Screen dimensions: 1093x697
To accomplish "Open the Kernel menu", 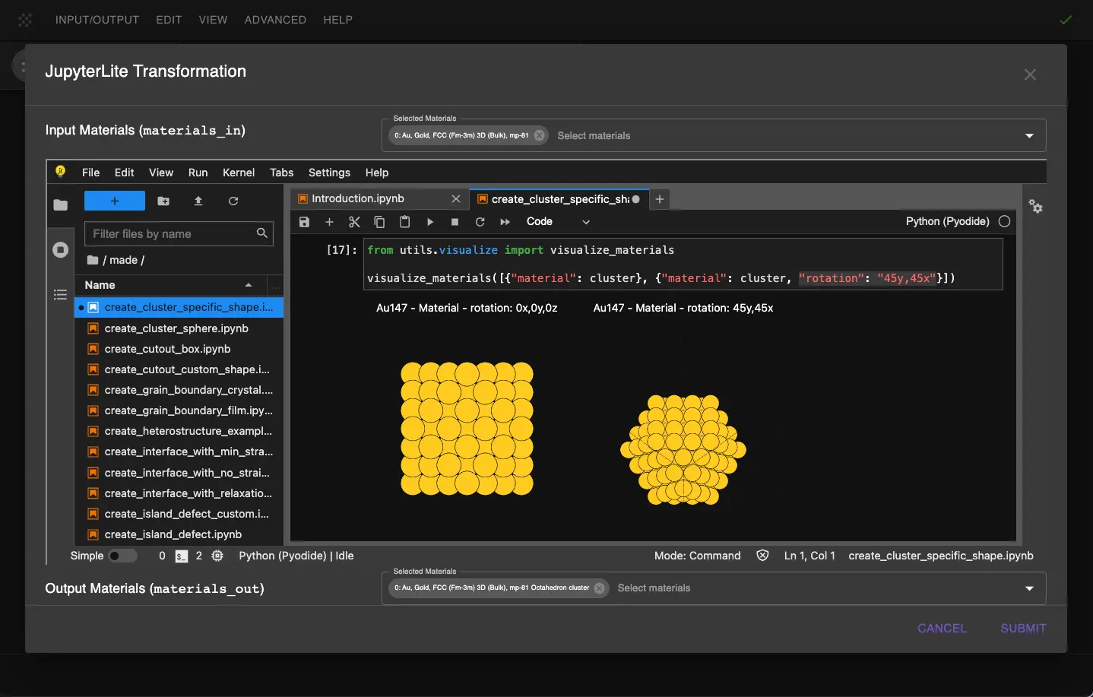I will (x=238, y=173).
